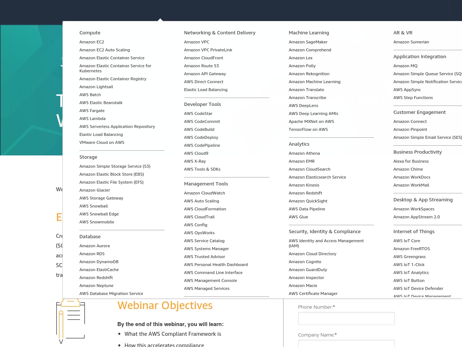462x347 pixels.
Task: Go to TensorFlow on AWS
Action: pos(308,129)
